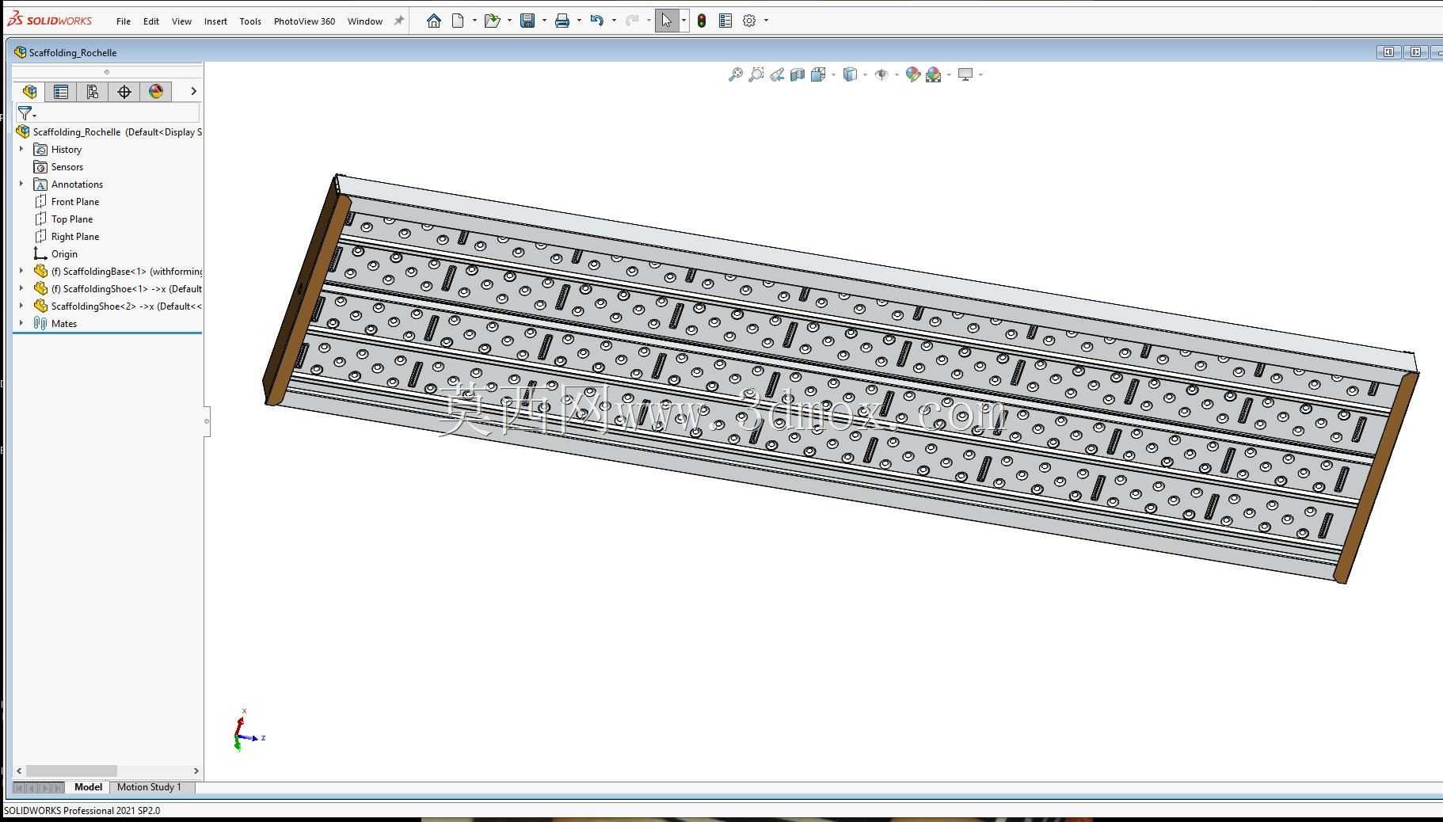Open Select tool dropdown arrow
This screenshot has height=822, width=1443.
point(683,21)
